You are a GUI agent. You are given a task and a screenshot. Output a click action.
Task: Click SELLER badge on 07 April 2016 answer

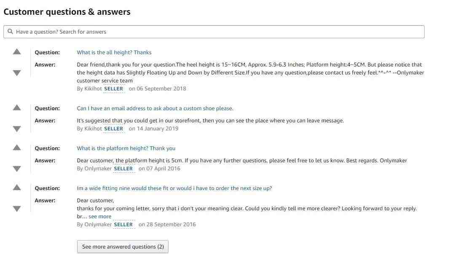pos(123,169)
